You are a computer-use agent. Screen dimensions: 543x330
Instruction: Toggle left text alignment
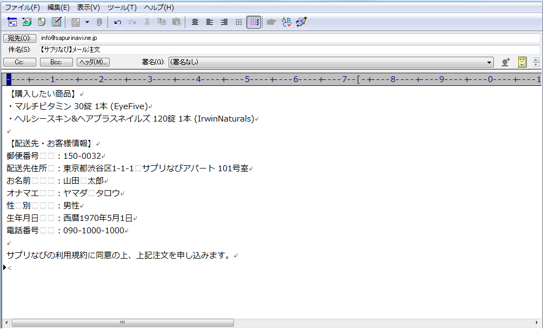pos(210,22)
